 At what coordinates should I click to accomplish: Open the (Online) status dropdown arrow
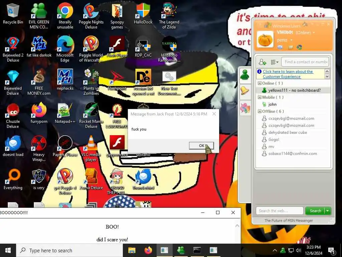pos(314,33)
